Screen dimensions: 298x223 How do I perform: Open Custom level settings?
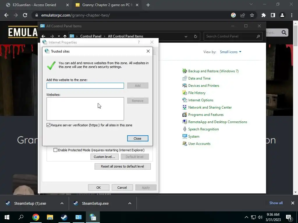104,157
